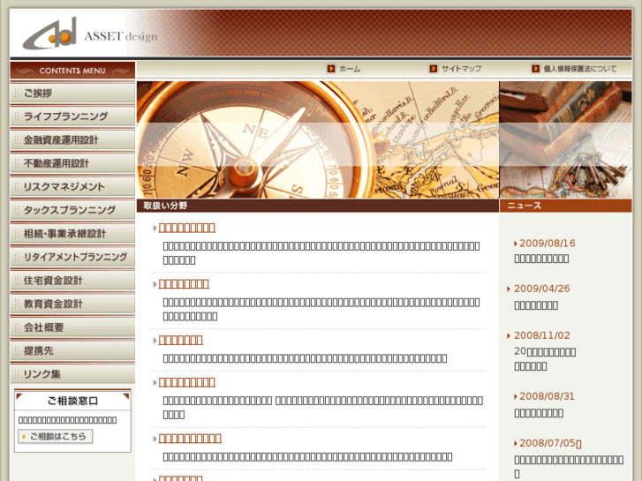642x481 pixels.
Task: Select ライフプランニング menu item
Action: [x=72, y=116]
